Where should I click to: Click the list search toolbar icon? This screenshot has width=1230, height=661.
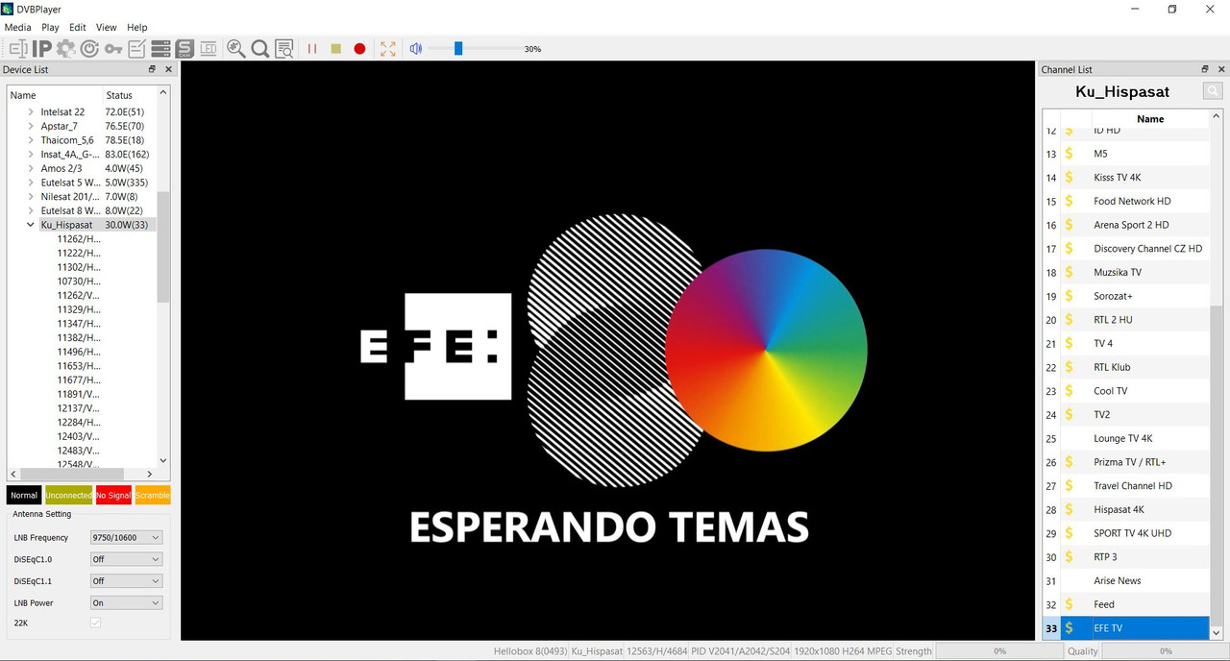[284, 48]
